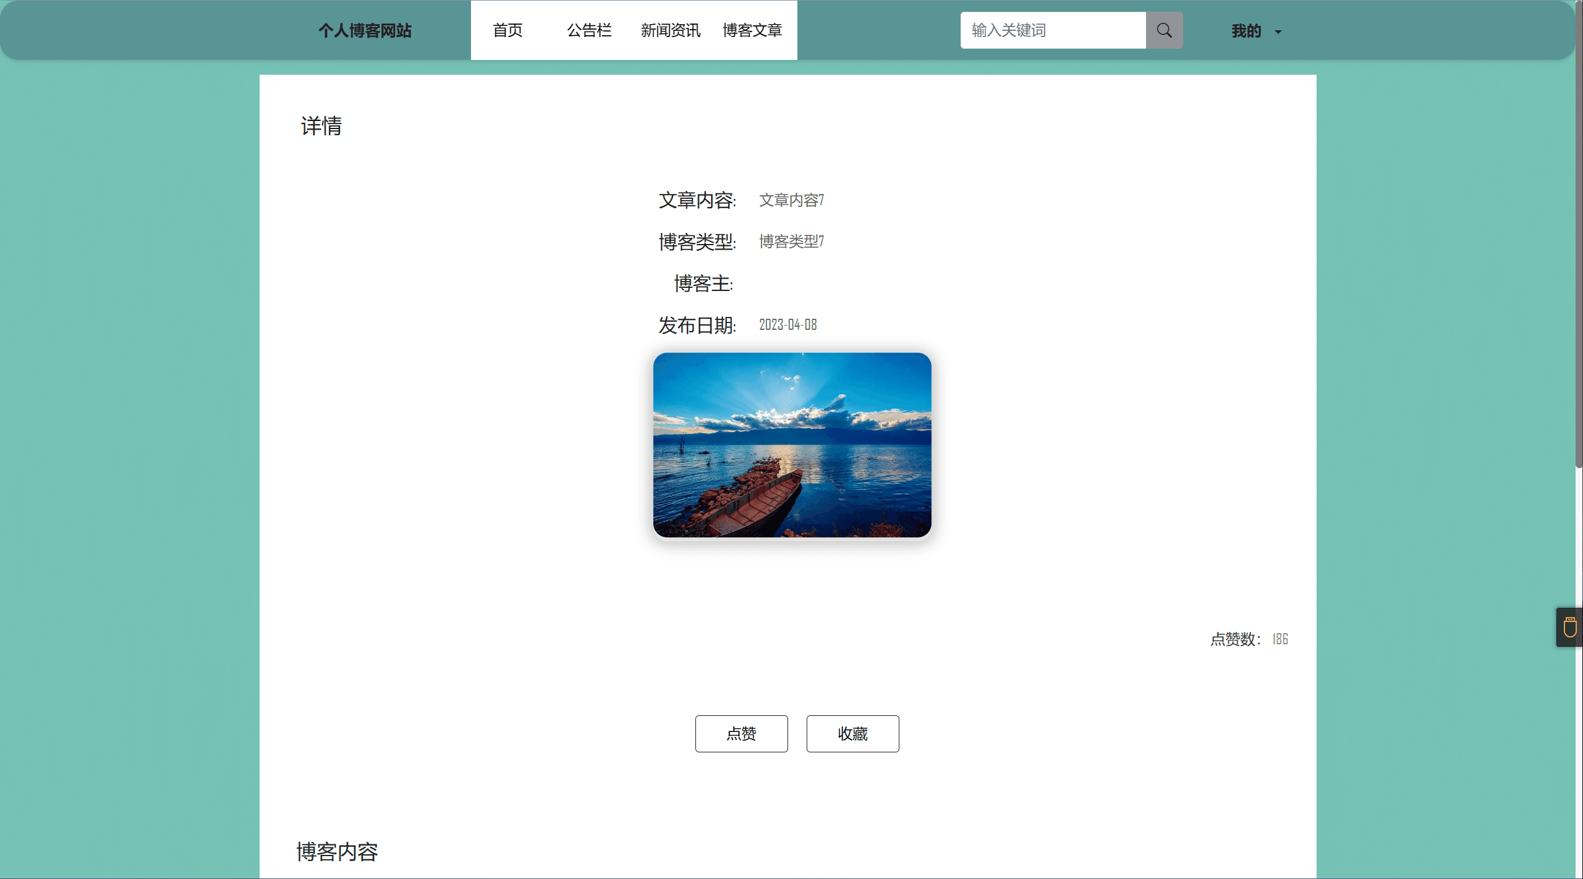The image size is (1583, 879).
Task: Open 博客文章 navigation item
Action: (x=752, y=30)
